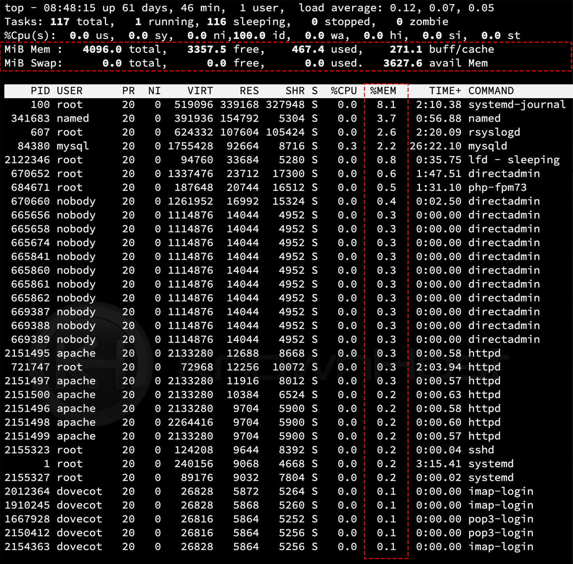This screenshot has width=573, height=564.
Task: Click the USER column header
Action: click(x=70, y=91)
